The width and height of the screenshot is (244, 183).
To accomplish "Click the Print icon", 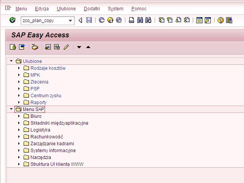I will coord(132,20).
